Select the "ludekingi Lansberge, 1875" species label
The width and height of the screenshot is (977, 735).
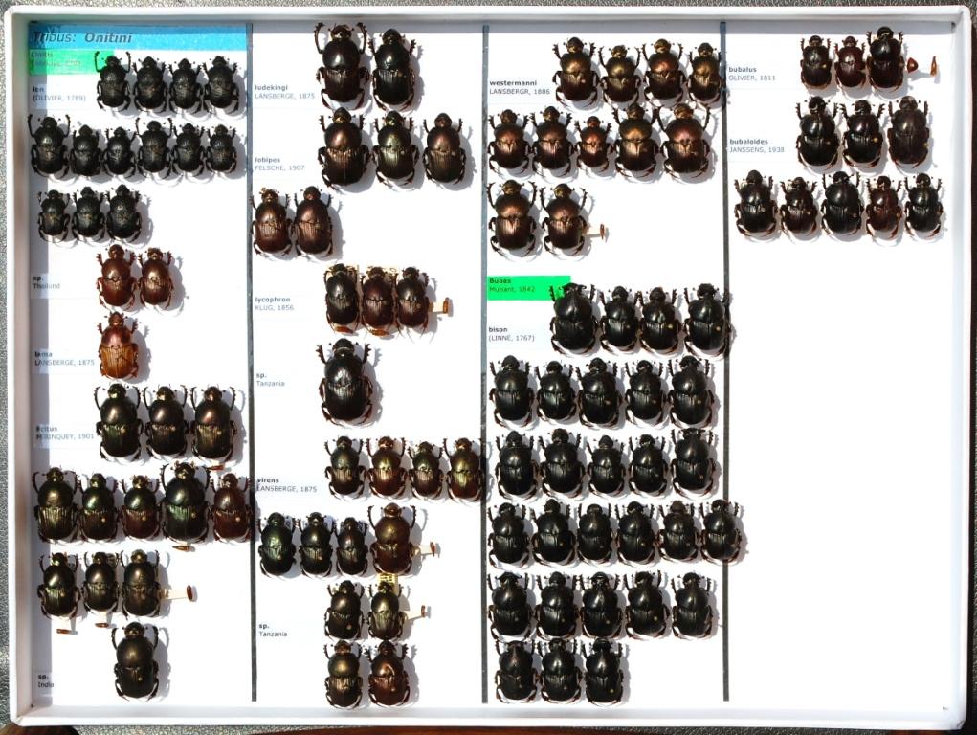(284, 91)
